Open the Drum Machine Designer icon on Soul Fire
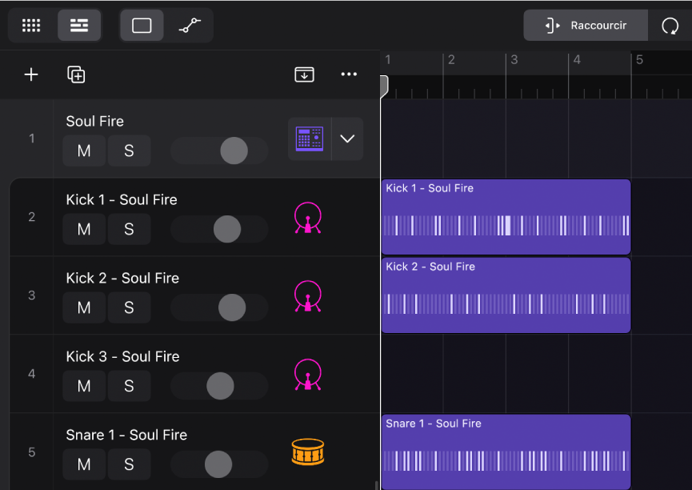 [x=308, y=138]
